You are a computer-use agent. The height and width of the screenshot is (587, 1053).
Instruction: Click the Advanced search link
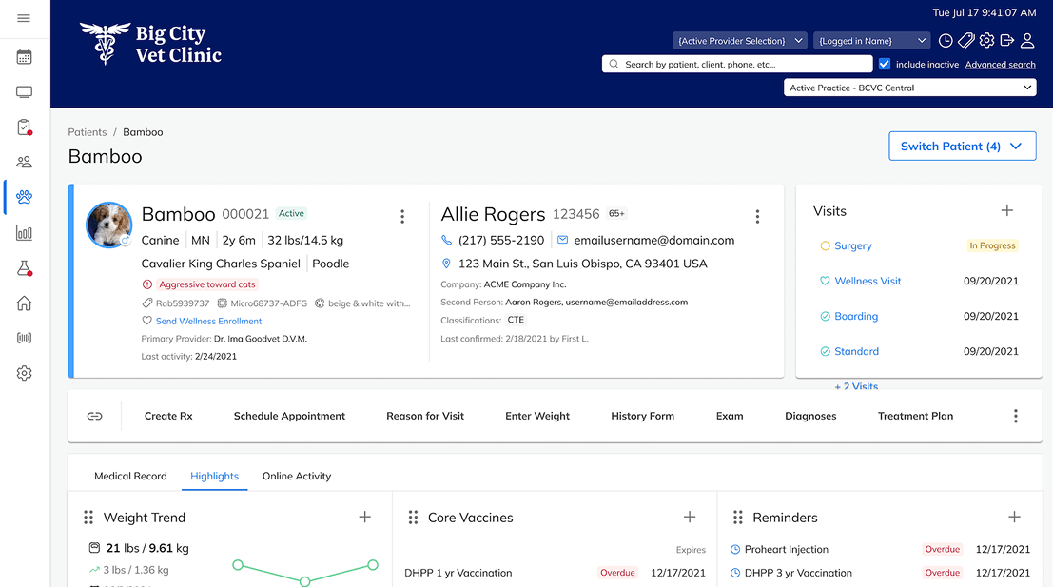1000,65
